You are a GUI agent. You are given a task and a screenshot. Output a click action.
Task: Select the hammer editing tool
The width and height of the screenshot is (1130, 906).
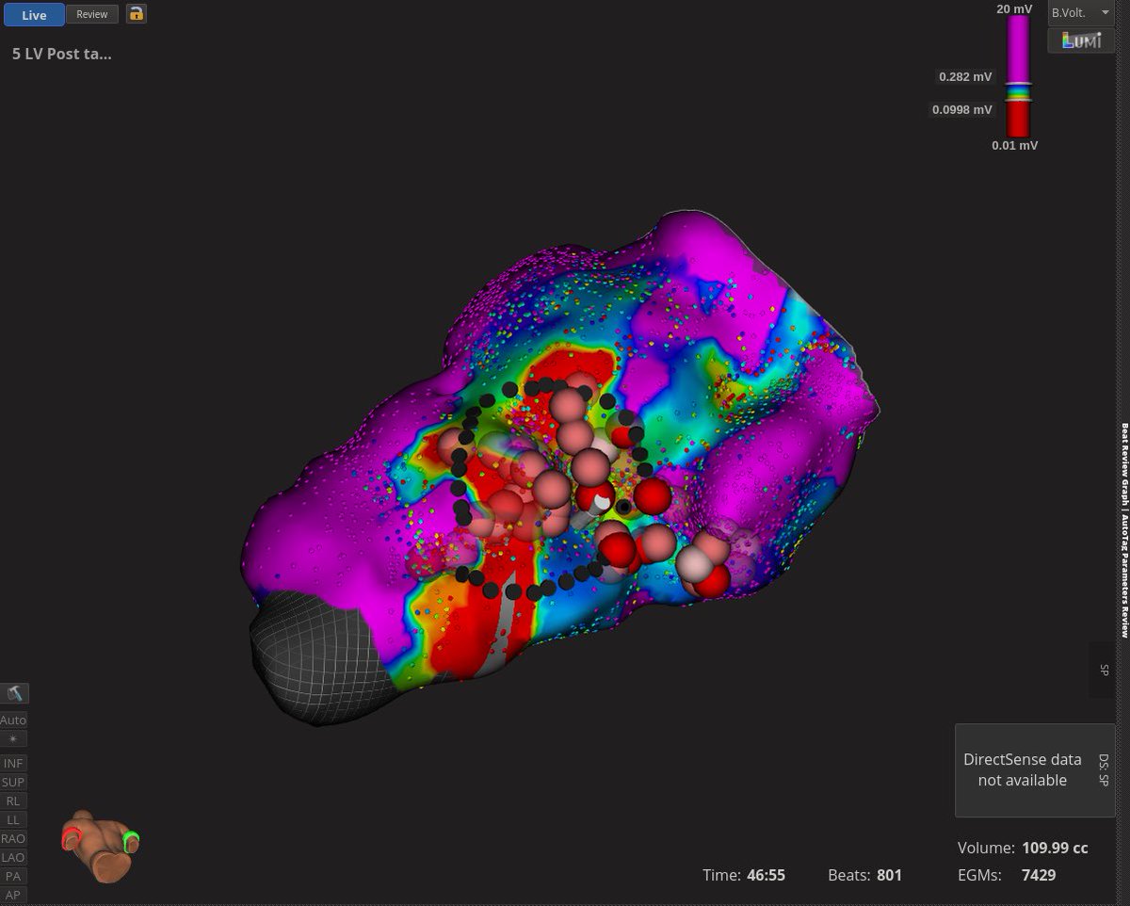coord(13,693)
